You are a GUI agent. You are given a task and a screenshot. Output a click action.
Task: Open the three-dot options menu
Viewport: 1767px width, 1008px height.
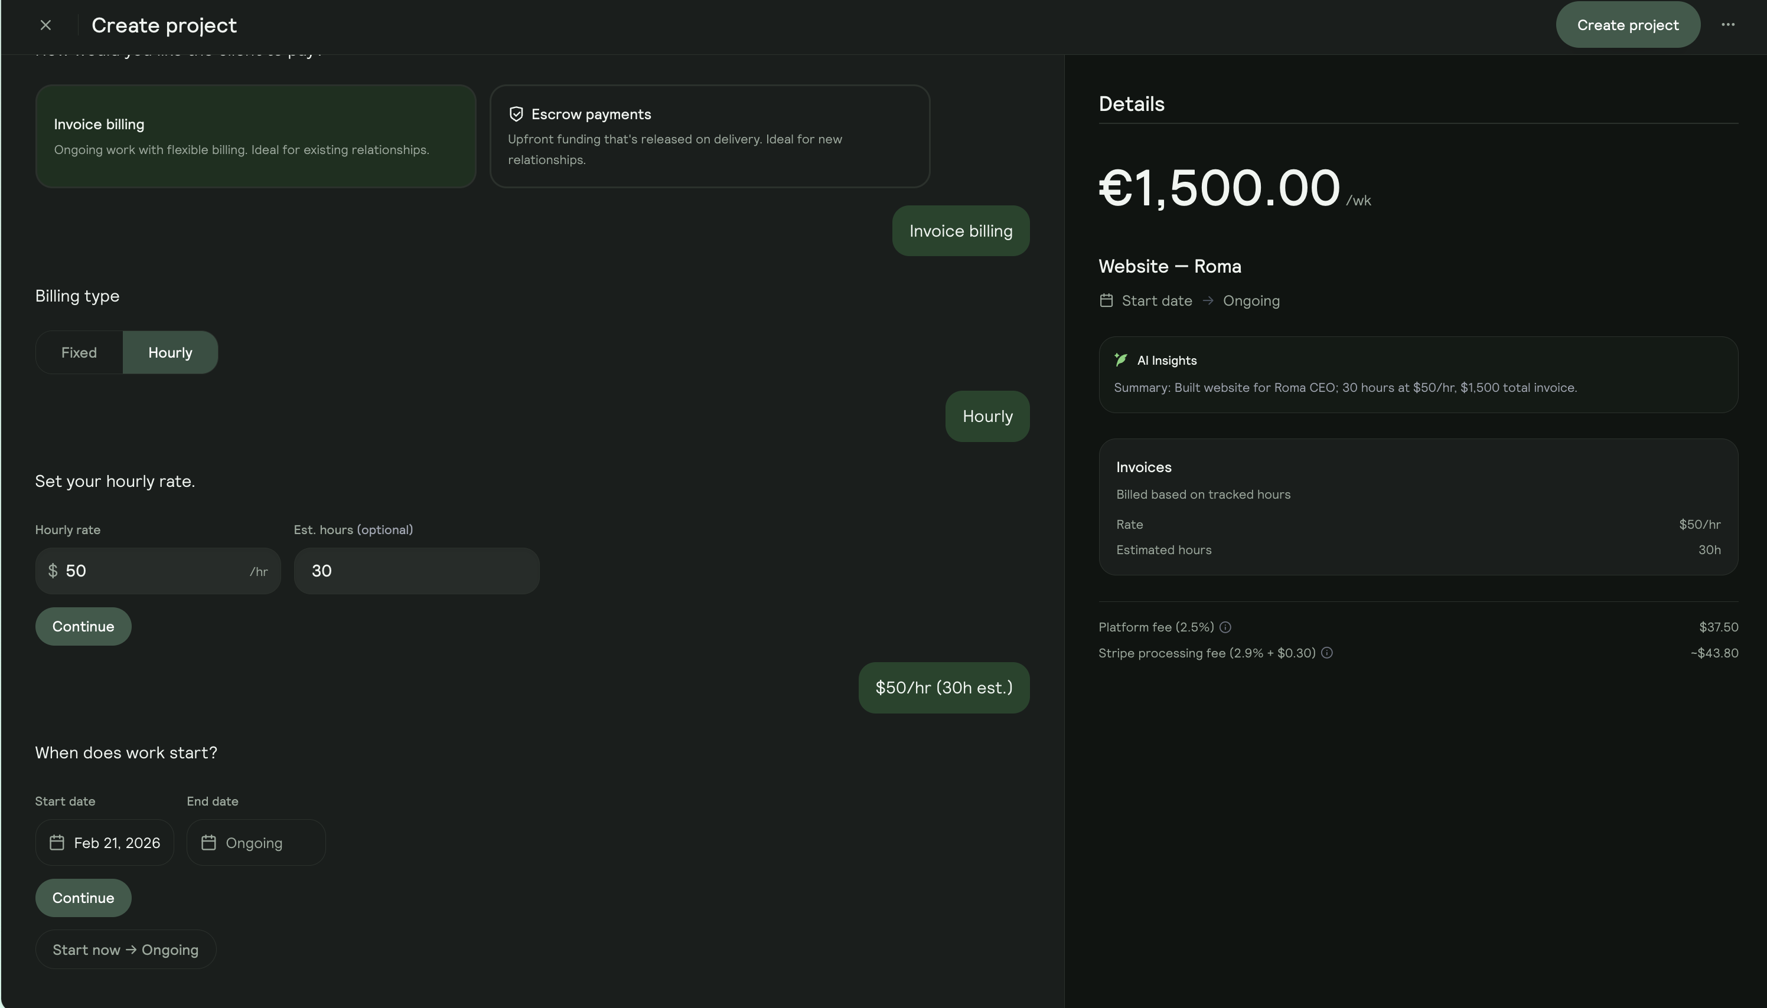[1728, 24]
